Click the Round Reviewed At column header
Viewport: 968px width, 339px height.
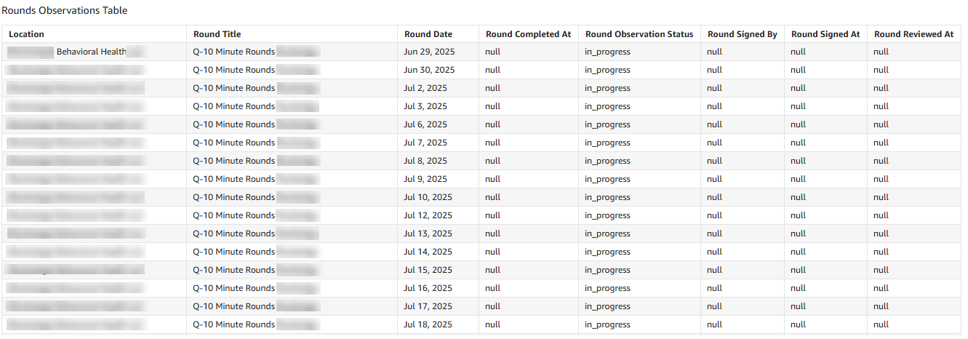click(x=913, y=34)
